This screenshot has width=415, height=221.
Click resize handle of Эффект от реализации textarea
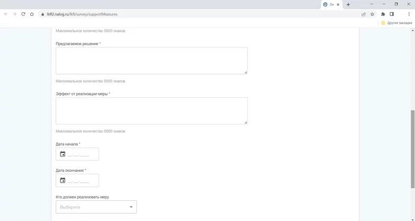pos(246,123)
